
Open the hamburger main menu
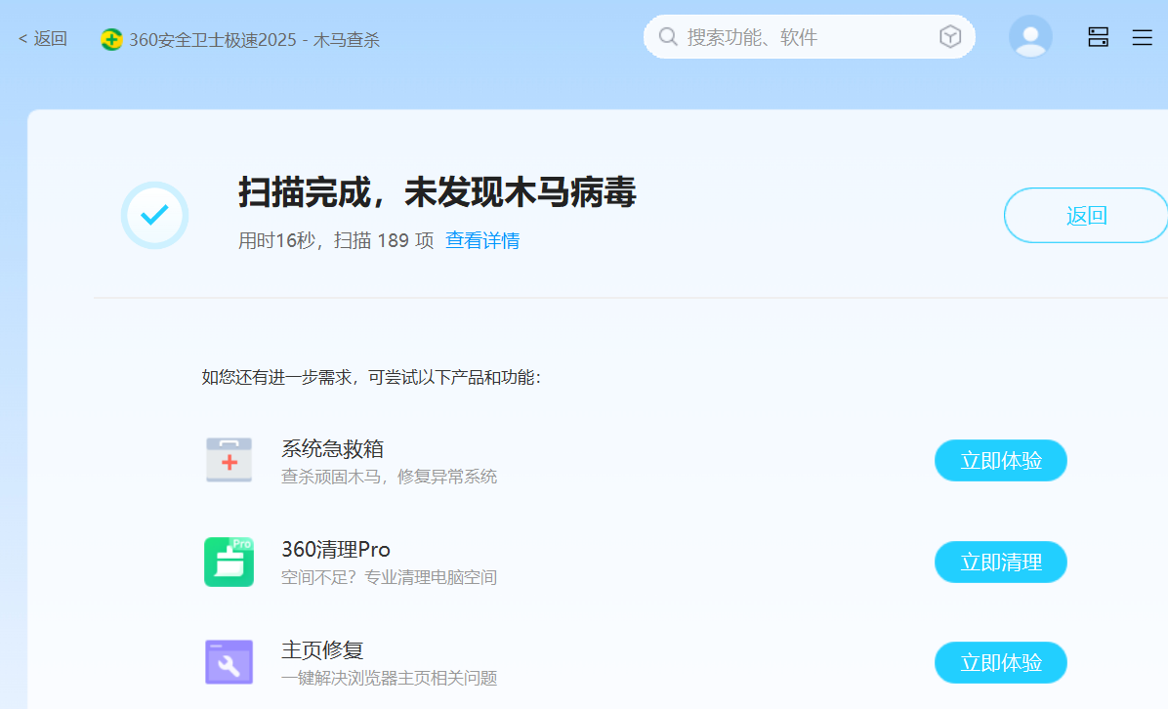1142,37
